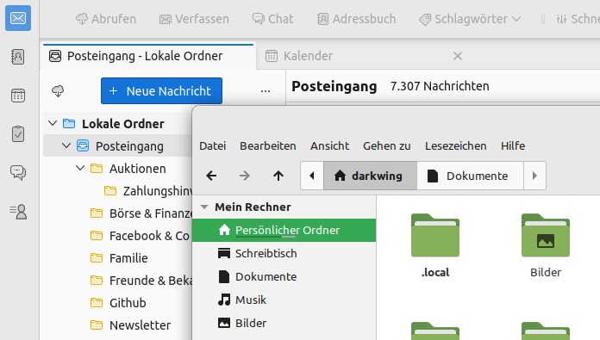This screenshot has width=600, height=340.
Task: Click the Dokumente path button
Action: coord(470,176)
